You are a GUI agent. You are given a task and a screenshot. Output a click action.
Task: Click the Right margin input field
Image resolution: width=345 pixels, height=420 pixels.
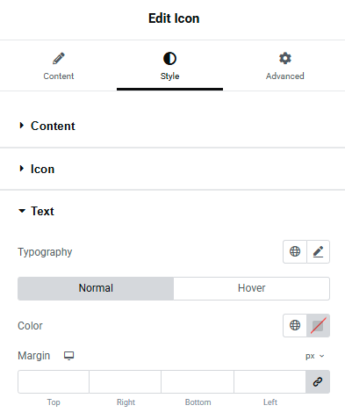tap(126, 381)
